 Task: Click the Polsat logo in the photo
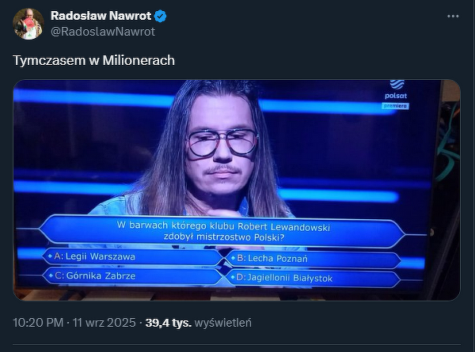point(397,89)
